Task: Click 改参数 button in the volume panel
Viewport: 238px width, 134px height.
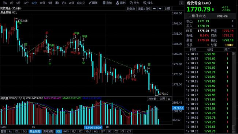Action: coord(152,99)
